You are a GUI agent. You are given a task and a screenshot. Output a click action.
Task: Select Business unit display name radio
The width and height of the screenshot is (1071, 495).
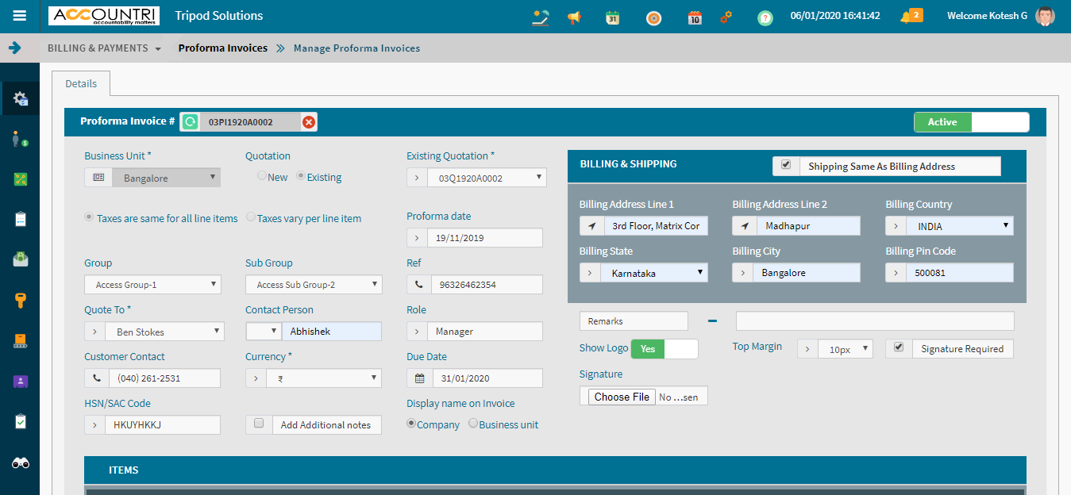pos(473,424)
